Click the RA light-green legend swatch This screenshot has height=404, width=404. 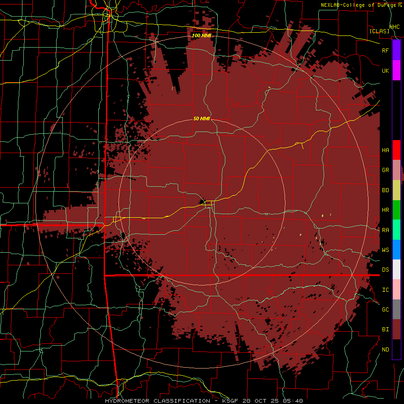(x=396, y=230)
